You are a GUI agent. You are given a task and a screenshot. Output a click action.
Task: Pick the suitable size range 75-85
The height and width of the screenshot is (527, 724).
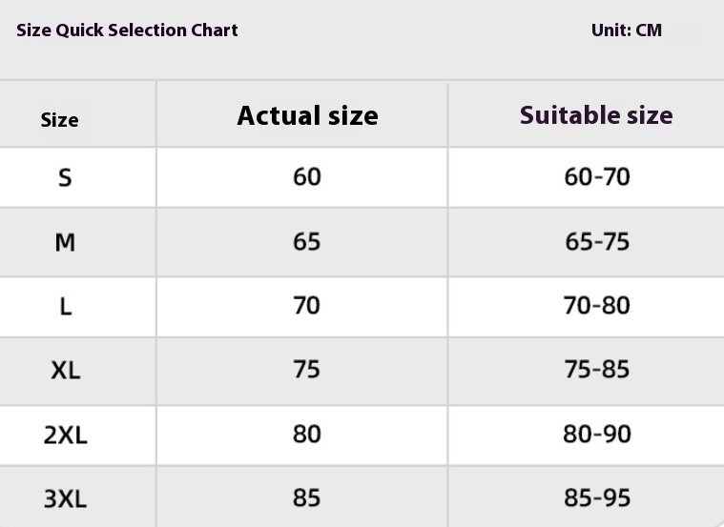coord(597,370)
